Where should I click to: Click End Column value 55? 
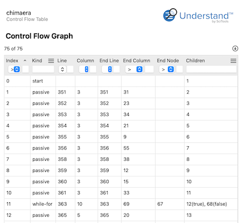pos(126,148)
